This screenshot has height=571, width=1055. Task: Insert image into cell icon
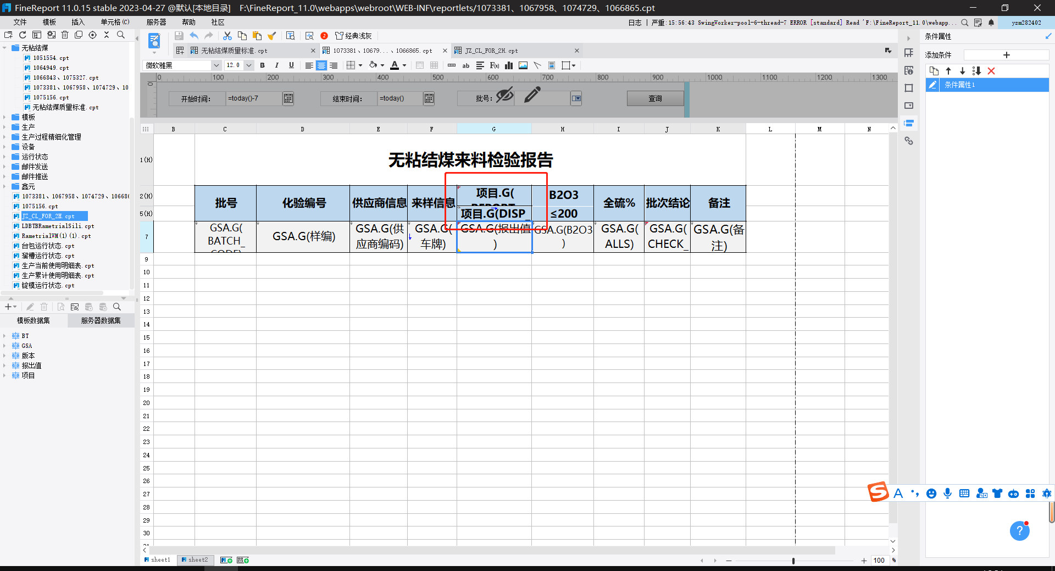[523, 65]
